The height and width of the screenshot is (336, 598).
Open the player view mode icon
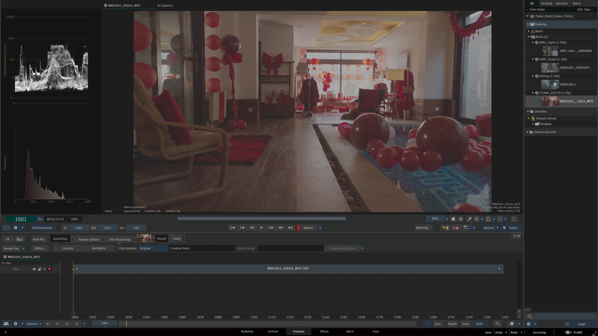coord(6,228)
